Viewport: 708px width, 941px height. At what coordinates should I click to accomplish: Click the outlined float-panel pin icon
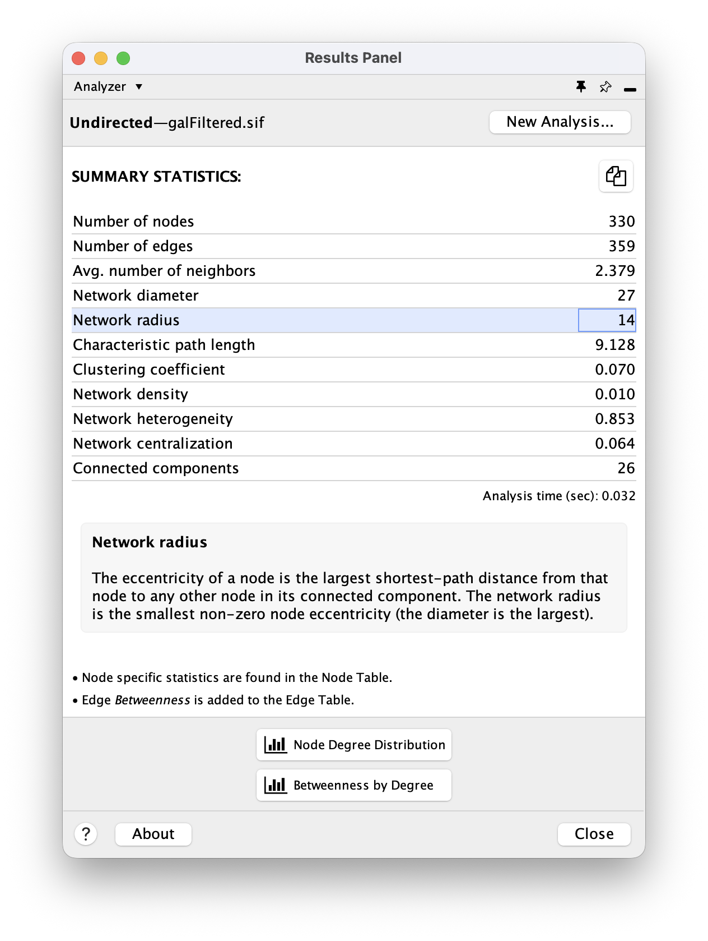[x=605, y=87]
